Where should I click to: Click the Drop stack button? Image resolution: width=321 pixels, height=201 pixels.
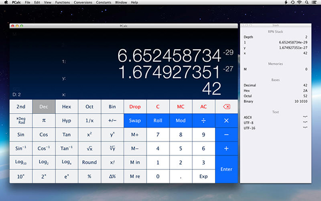coord(135,107)
